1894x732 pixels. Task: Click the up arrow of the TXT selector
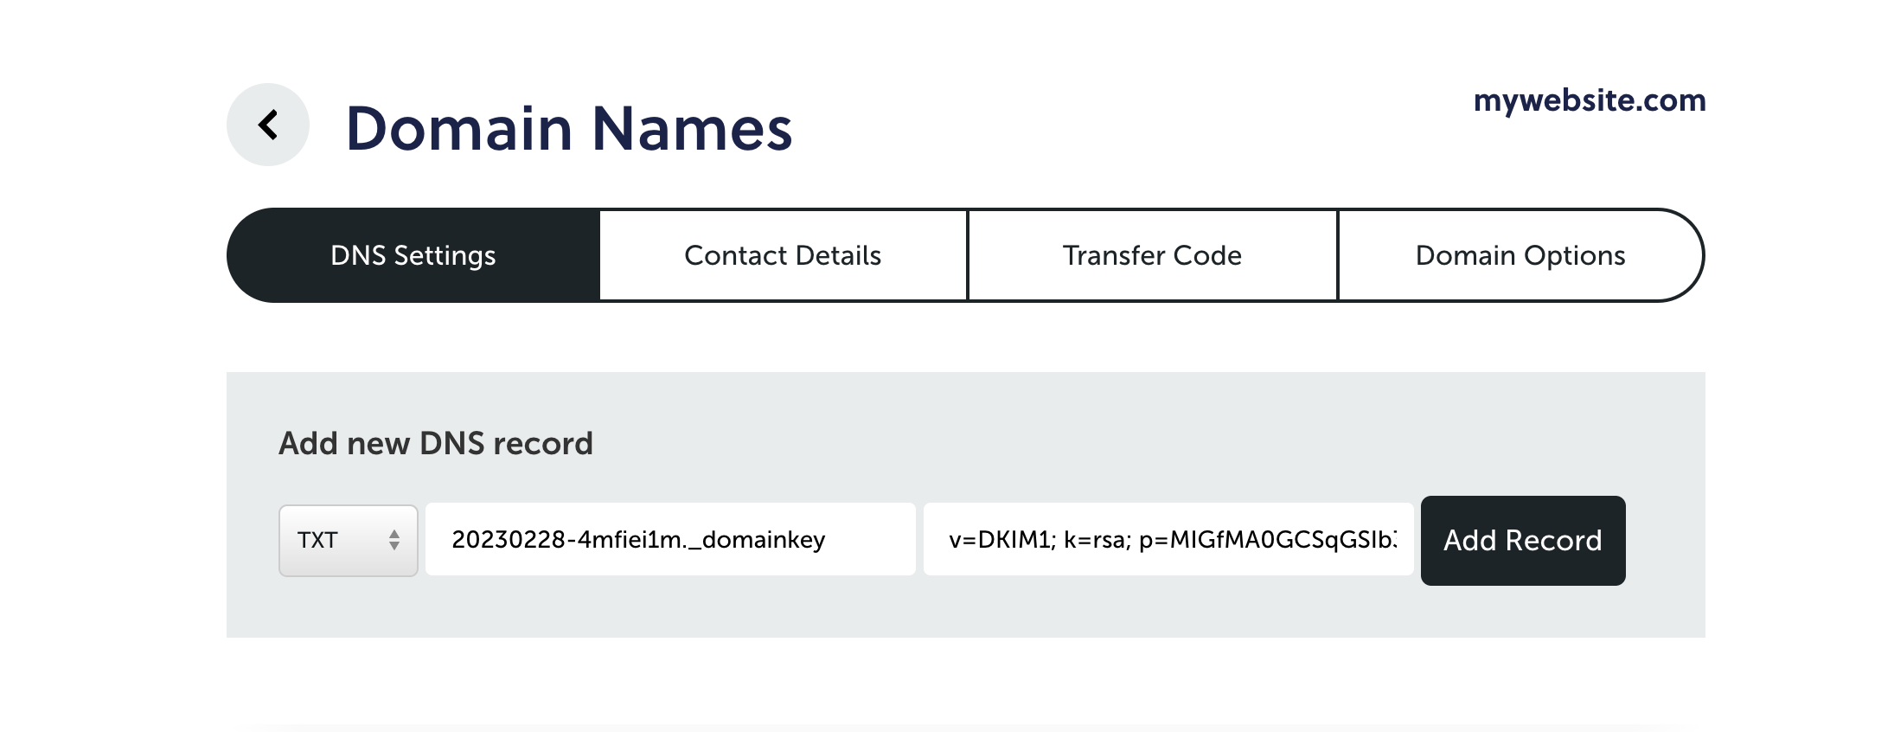coord(394,534)
